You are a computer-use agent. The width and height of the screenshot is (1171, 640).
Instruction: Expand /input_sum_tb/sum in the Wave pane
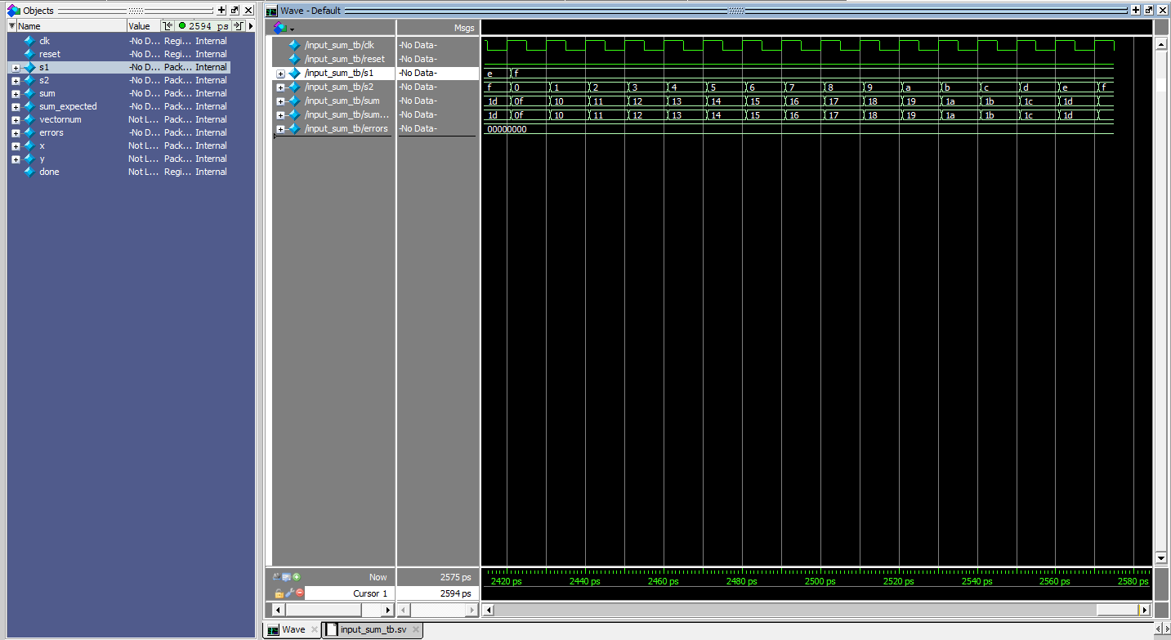(x=280, y=101)
